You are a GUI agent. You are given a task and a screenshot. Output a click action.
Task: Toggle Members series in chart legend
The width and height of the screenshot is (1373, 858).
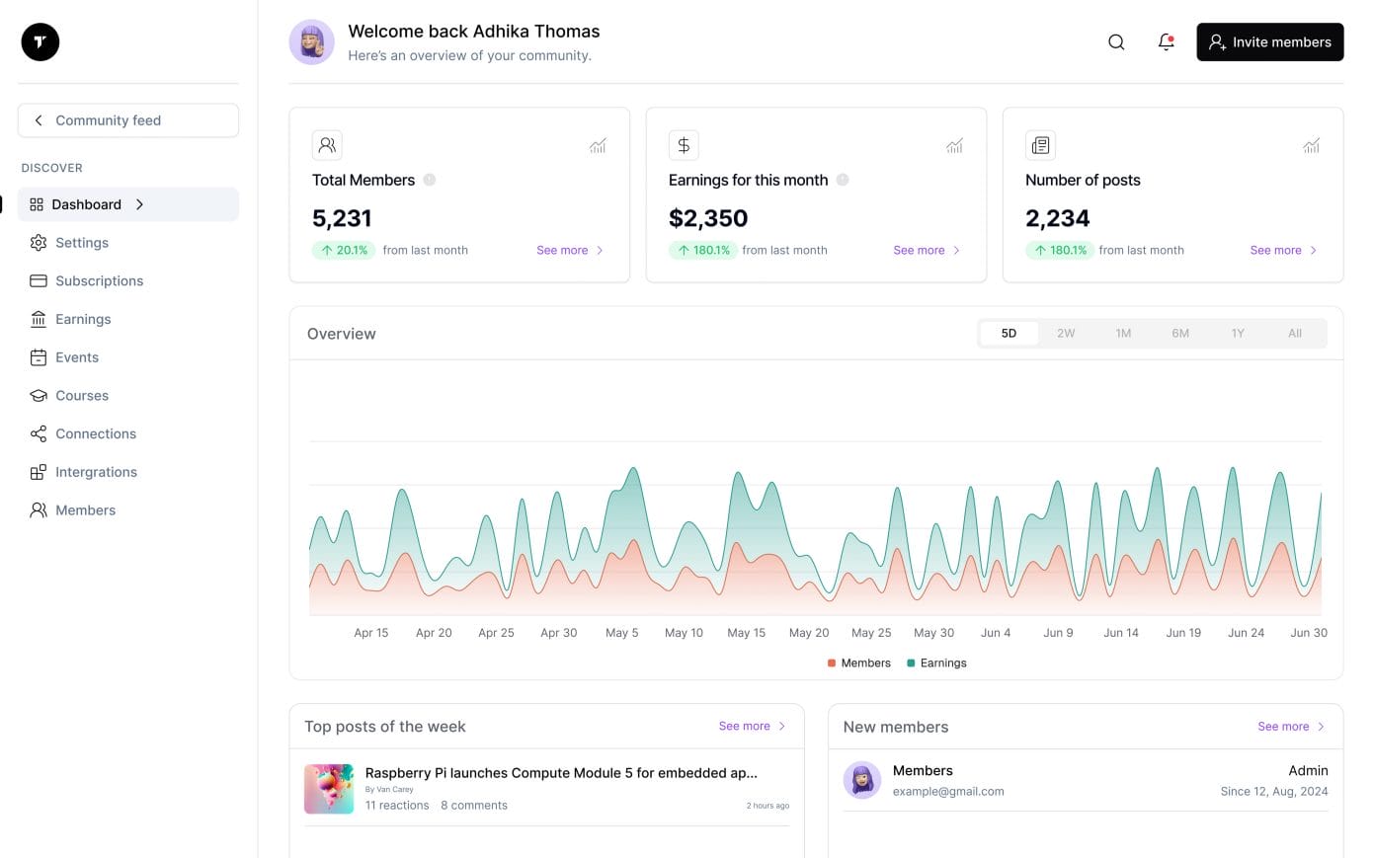tap(858, 663)
